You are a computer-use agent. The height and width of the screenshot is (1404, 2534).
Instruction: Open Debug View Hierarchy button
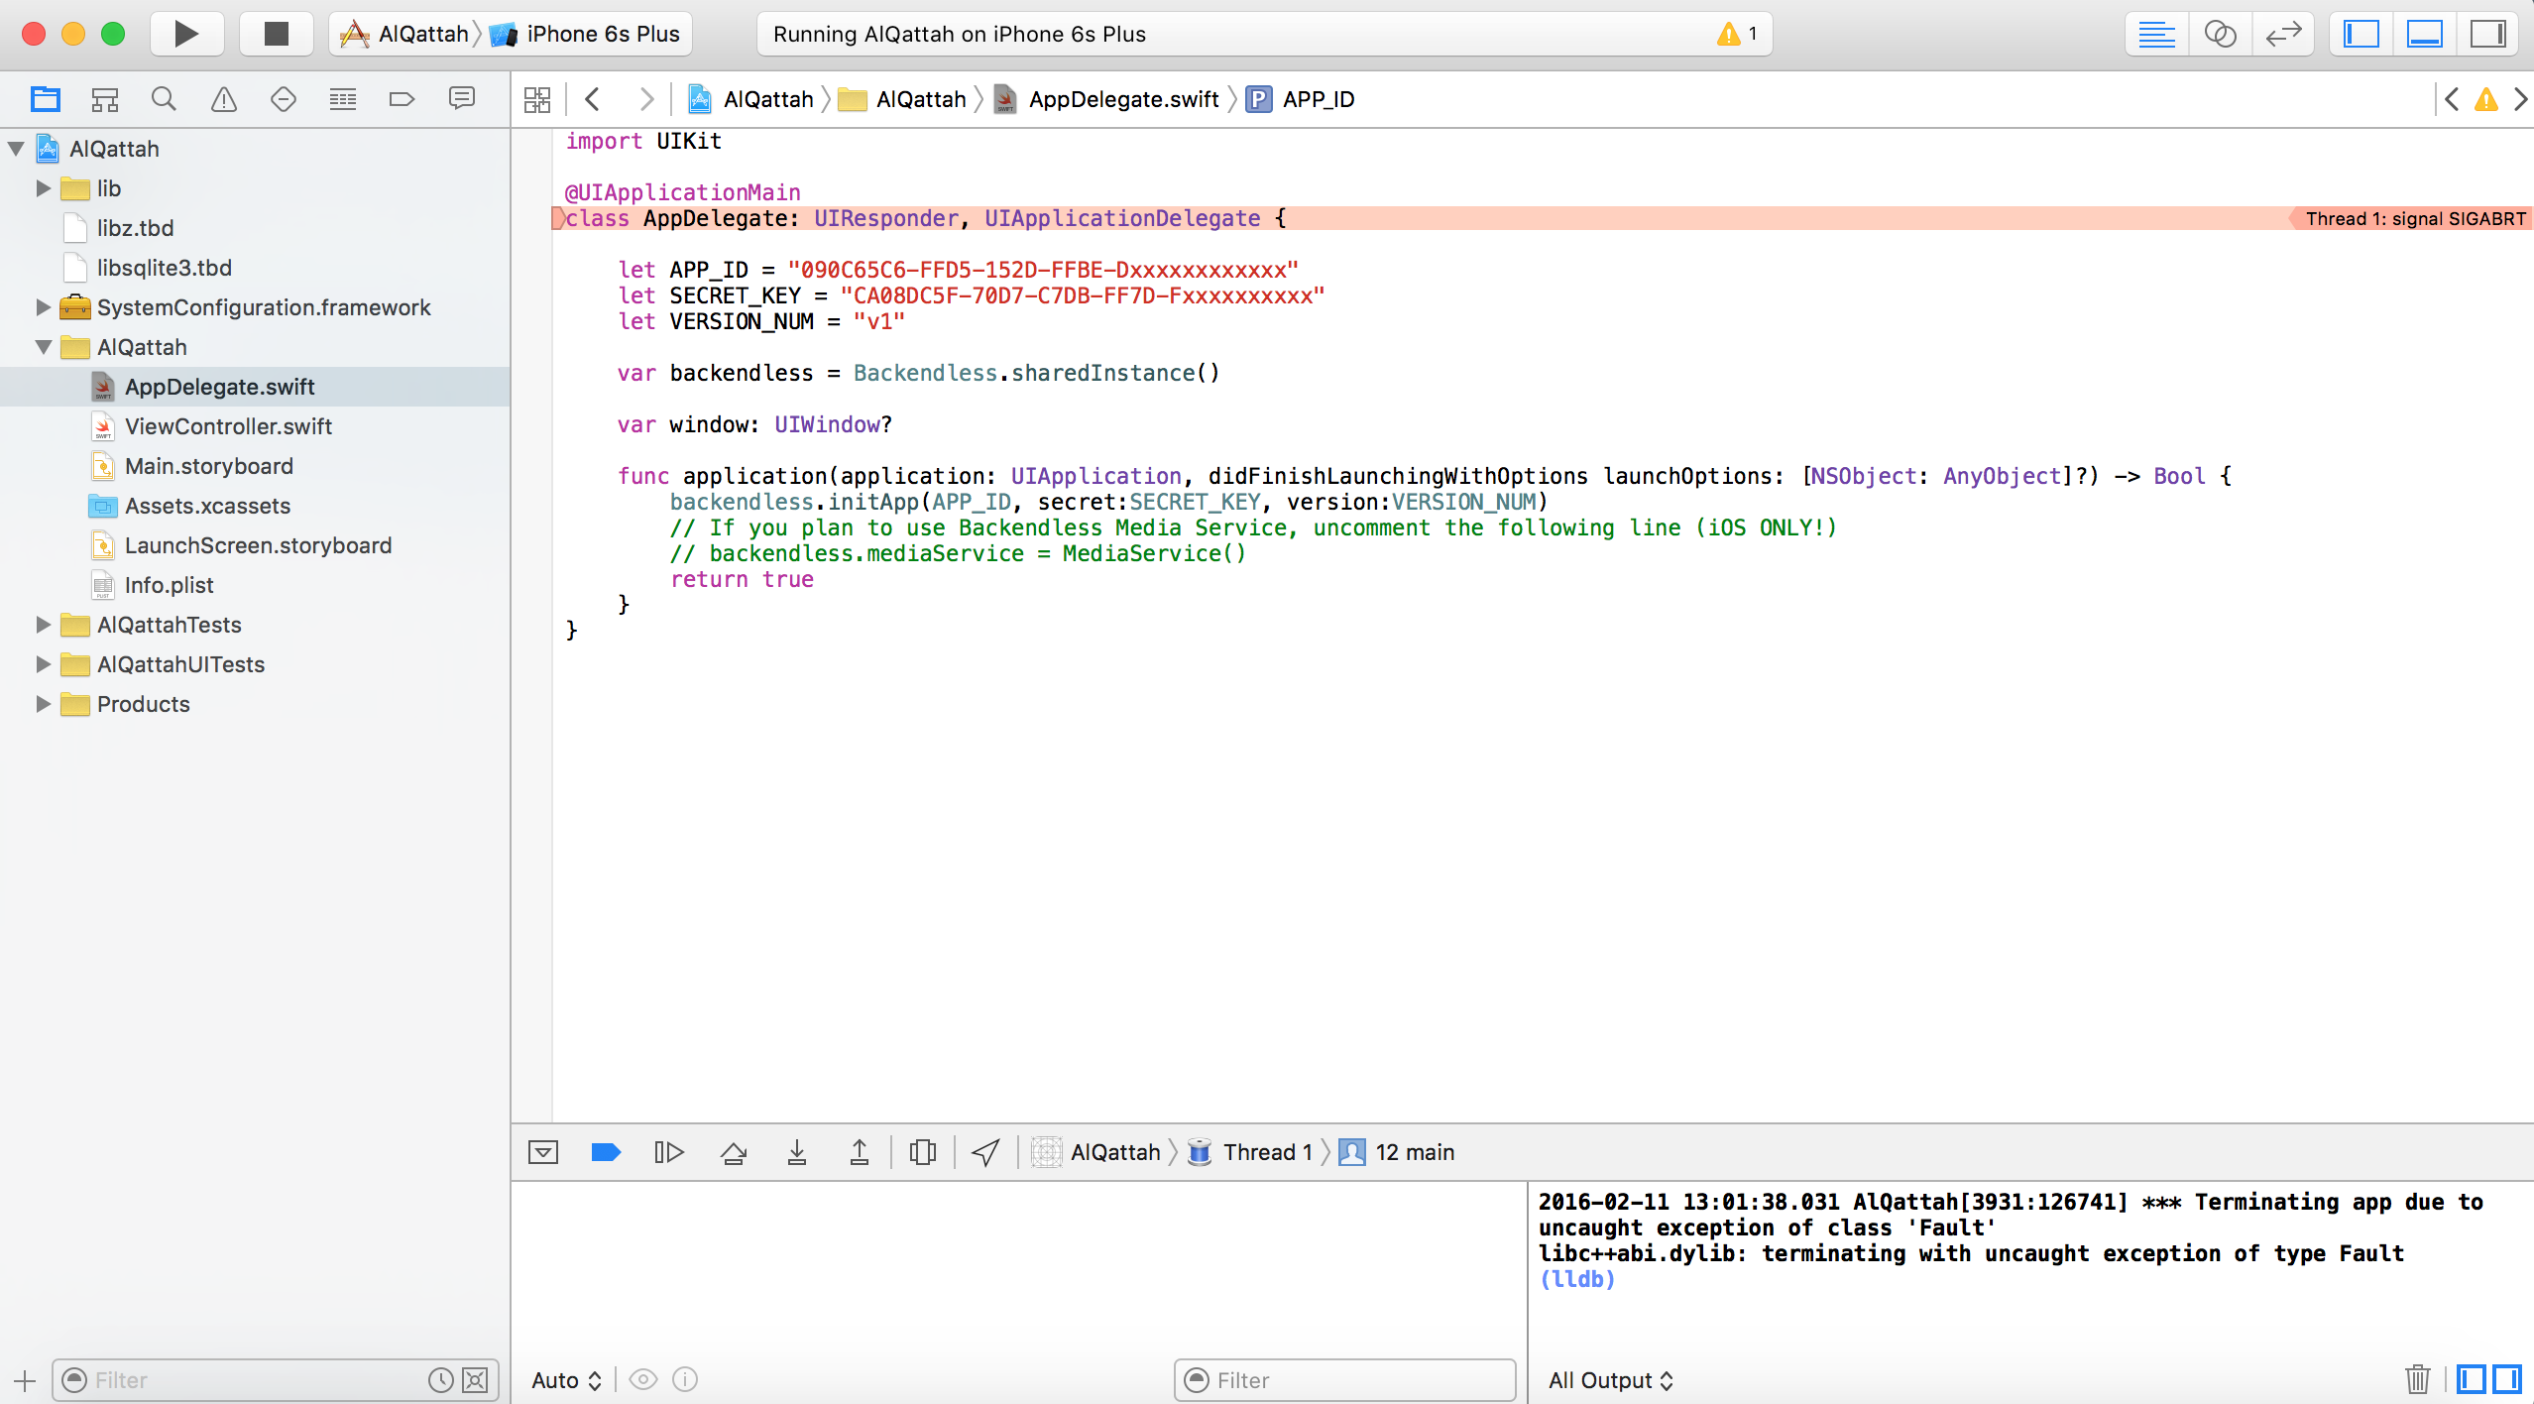coord(923,1152)
